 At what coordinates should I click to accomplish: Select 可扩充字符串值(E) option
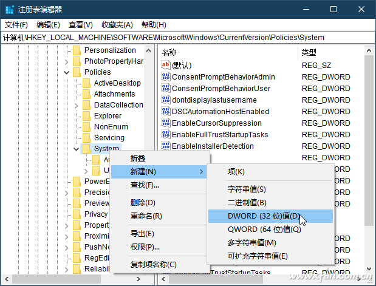coord(270,256)
